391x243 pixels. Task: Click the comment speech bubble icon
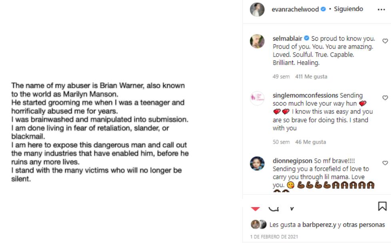[273, 208]
